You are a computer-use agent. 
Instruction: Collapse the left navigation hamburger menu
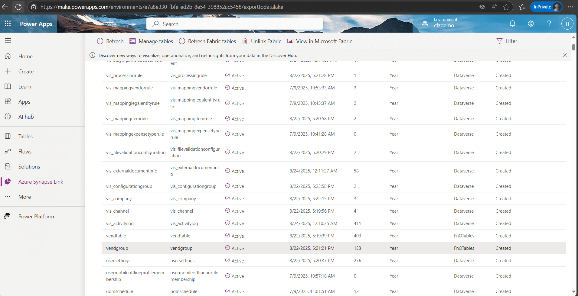click(x=8, y=40)
